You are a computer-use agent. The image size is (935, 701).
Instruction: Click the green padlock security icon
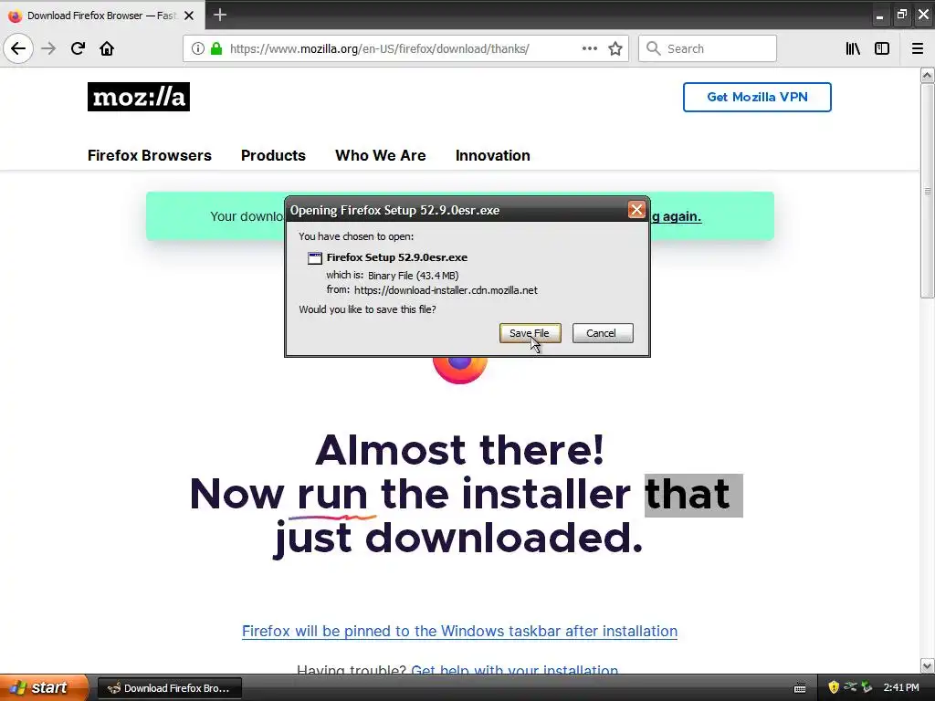[x=216, y=48]
